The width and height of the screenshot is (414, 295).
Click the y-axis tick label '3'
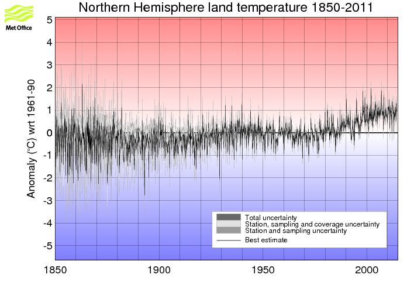pyautogui.click(x=49, y=65)
